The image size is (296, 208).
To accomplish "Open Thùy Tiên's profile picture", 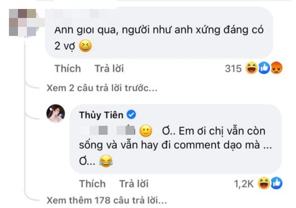I will point(55,114).
